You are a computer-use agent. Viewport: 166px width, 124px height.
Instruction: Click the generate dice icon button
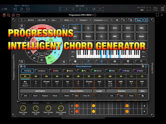(x=75, y=62)
